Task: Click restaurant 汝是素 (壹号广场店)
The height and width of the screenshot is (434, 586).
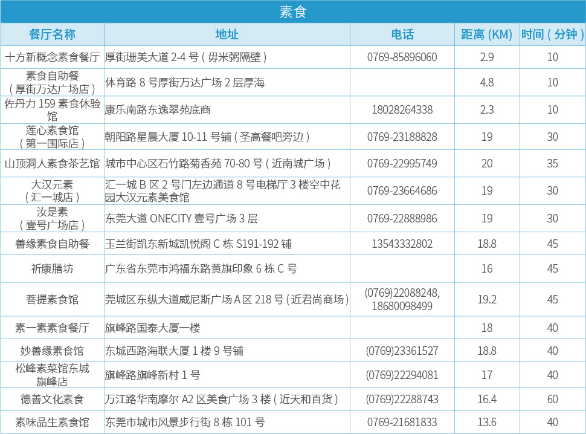Action: tap(53, 218)
